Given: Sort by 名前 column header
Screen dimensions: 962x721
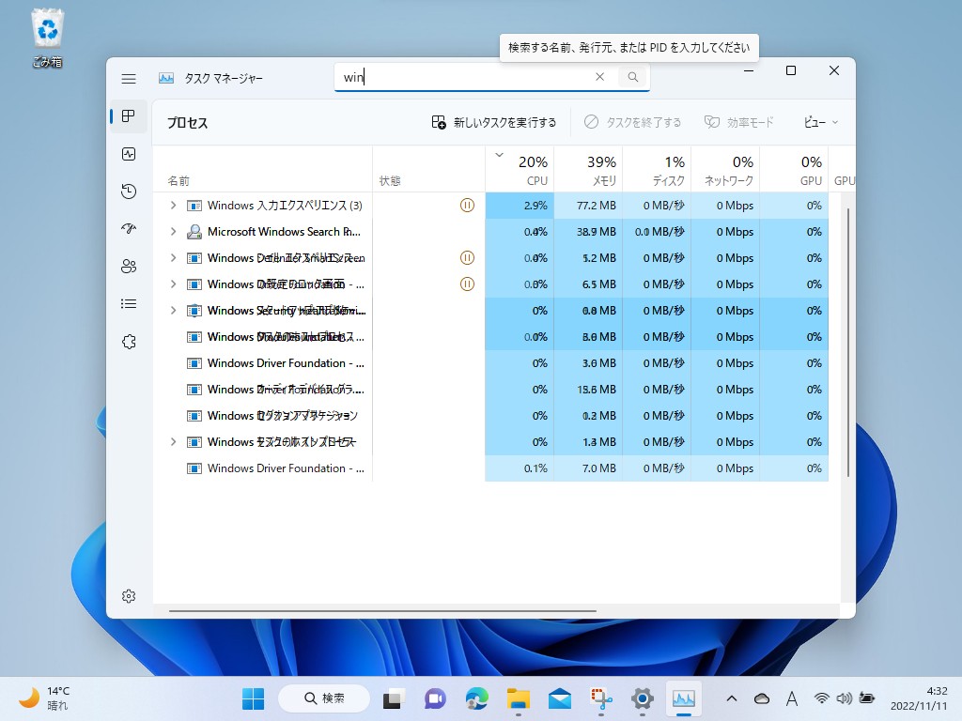Looking at the screenshot, I should click(263, 169).
